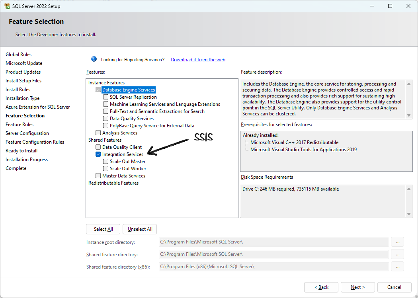Image resolution: width=418 pixels, height=298 pixels.
Task: Check the Analysis Services feature
Action: [98, 133]
